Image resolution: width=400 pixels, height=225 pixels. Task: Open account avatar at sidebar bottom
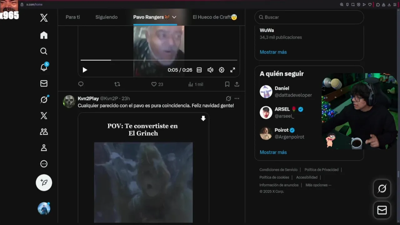point(44,208)
